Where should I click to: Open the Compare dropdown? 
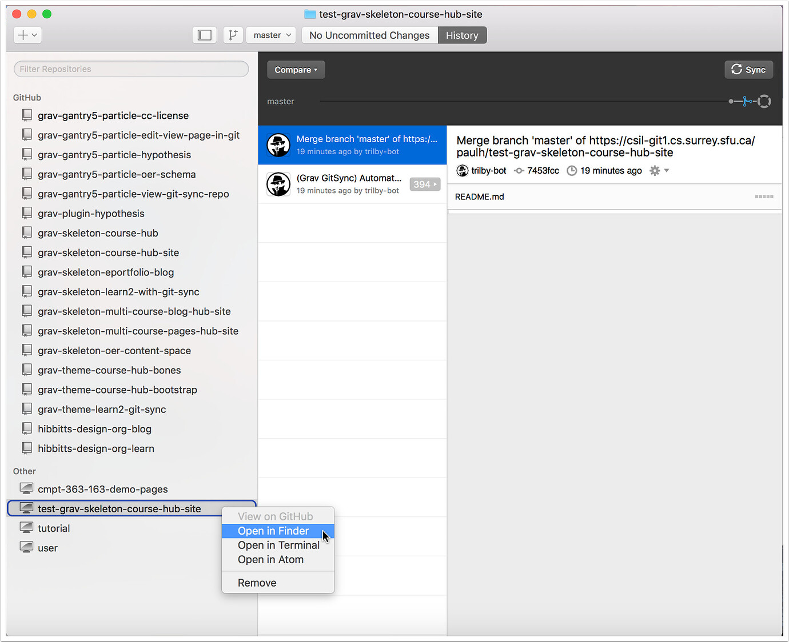click(x=296, y=69)
